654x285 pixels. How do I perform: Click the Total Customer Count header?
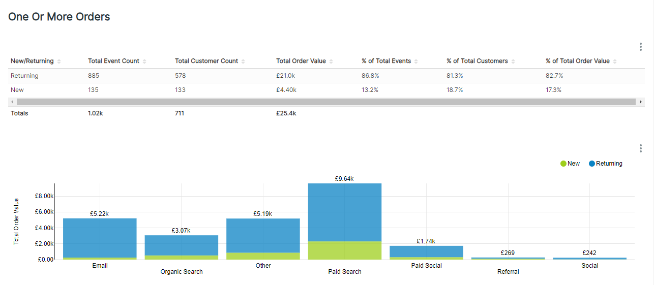[206, 61]
